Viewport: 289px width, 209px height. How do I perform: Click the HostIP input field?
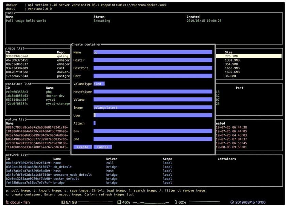coord(153,60)
